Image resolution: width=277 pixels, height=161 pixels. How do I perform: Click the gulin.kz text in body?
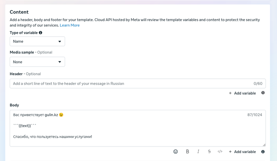click(51, 115)
